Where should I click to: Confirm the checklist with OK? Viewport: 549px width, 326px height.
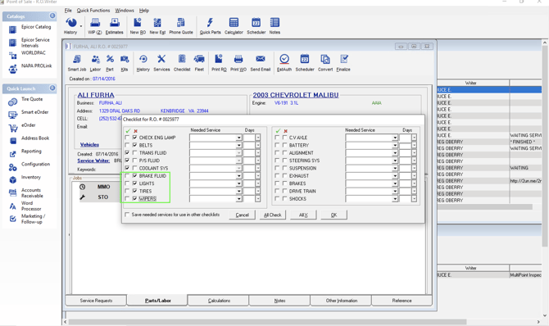(333, 215)
